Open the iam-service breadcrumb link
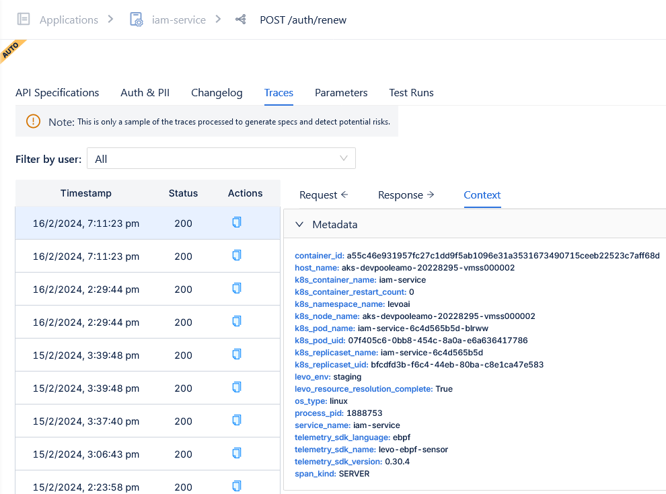666x494 pixels. coord(179,20)
